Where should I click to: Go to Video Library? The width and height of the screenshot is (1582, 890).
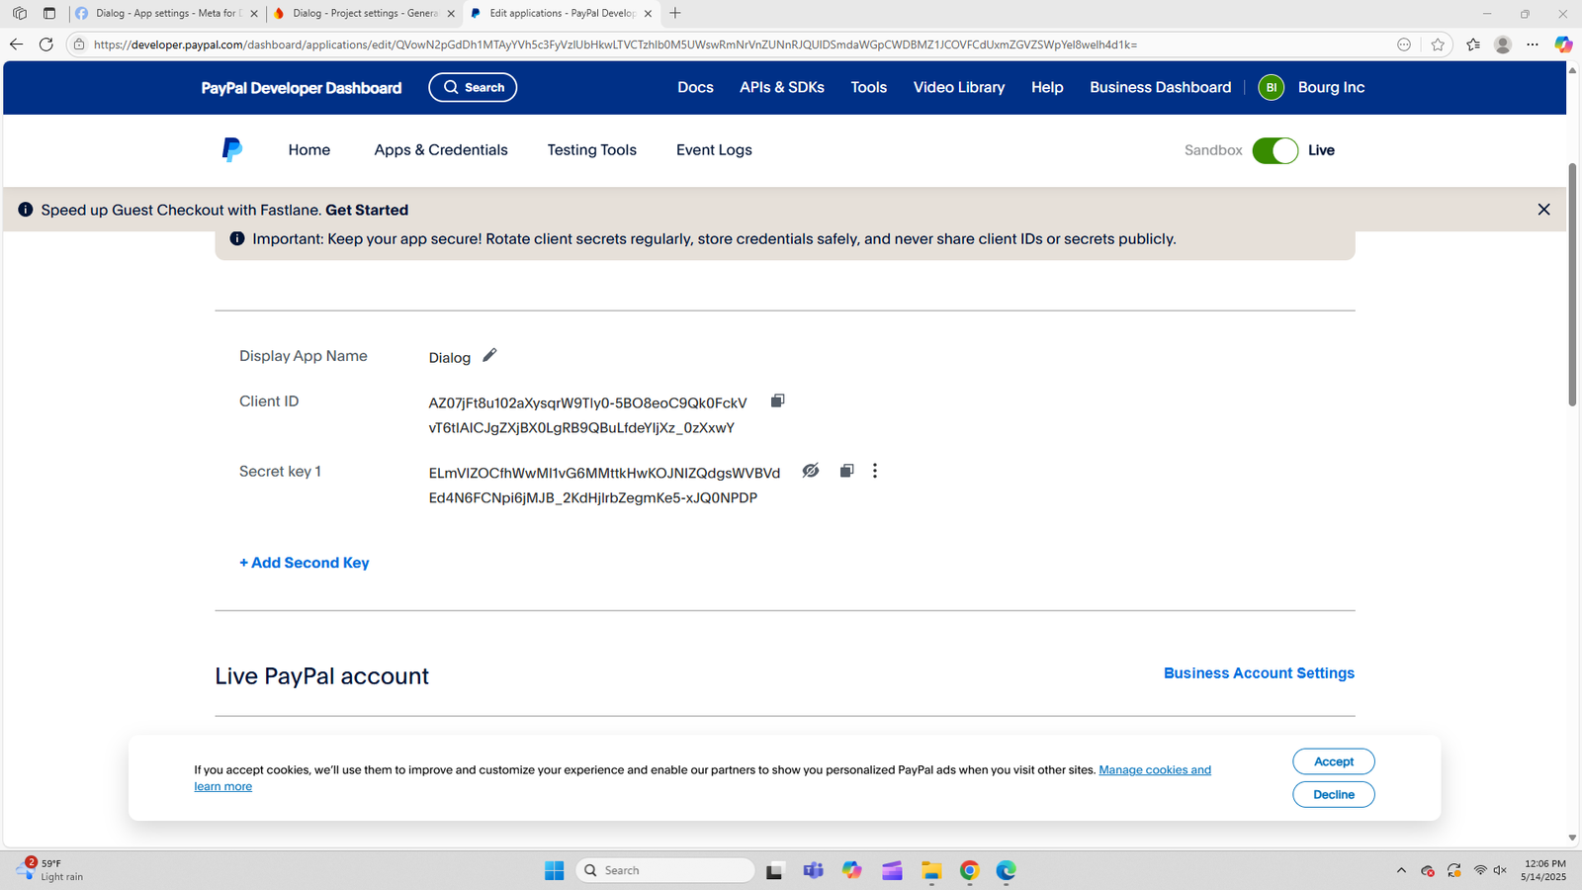959,87
